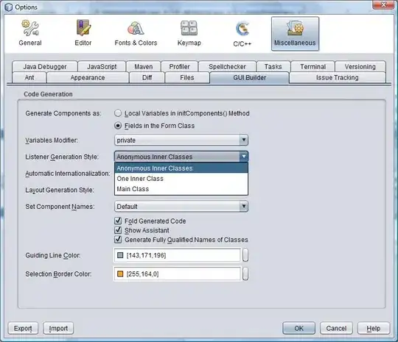398x342 pixels.
Task: Switch to the Java Debugger tab
Action: coord(45,67)
